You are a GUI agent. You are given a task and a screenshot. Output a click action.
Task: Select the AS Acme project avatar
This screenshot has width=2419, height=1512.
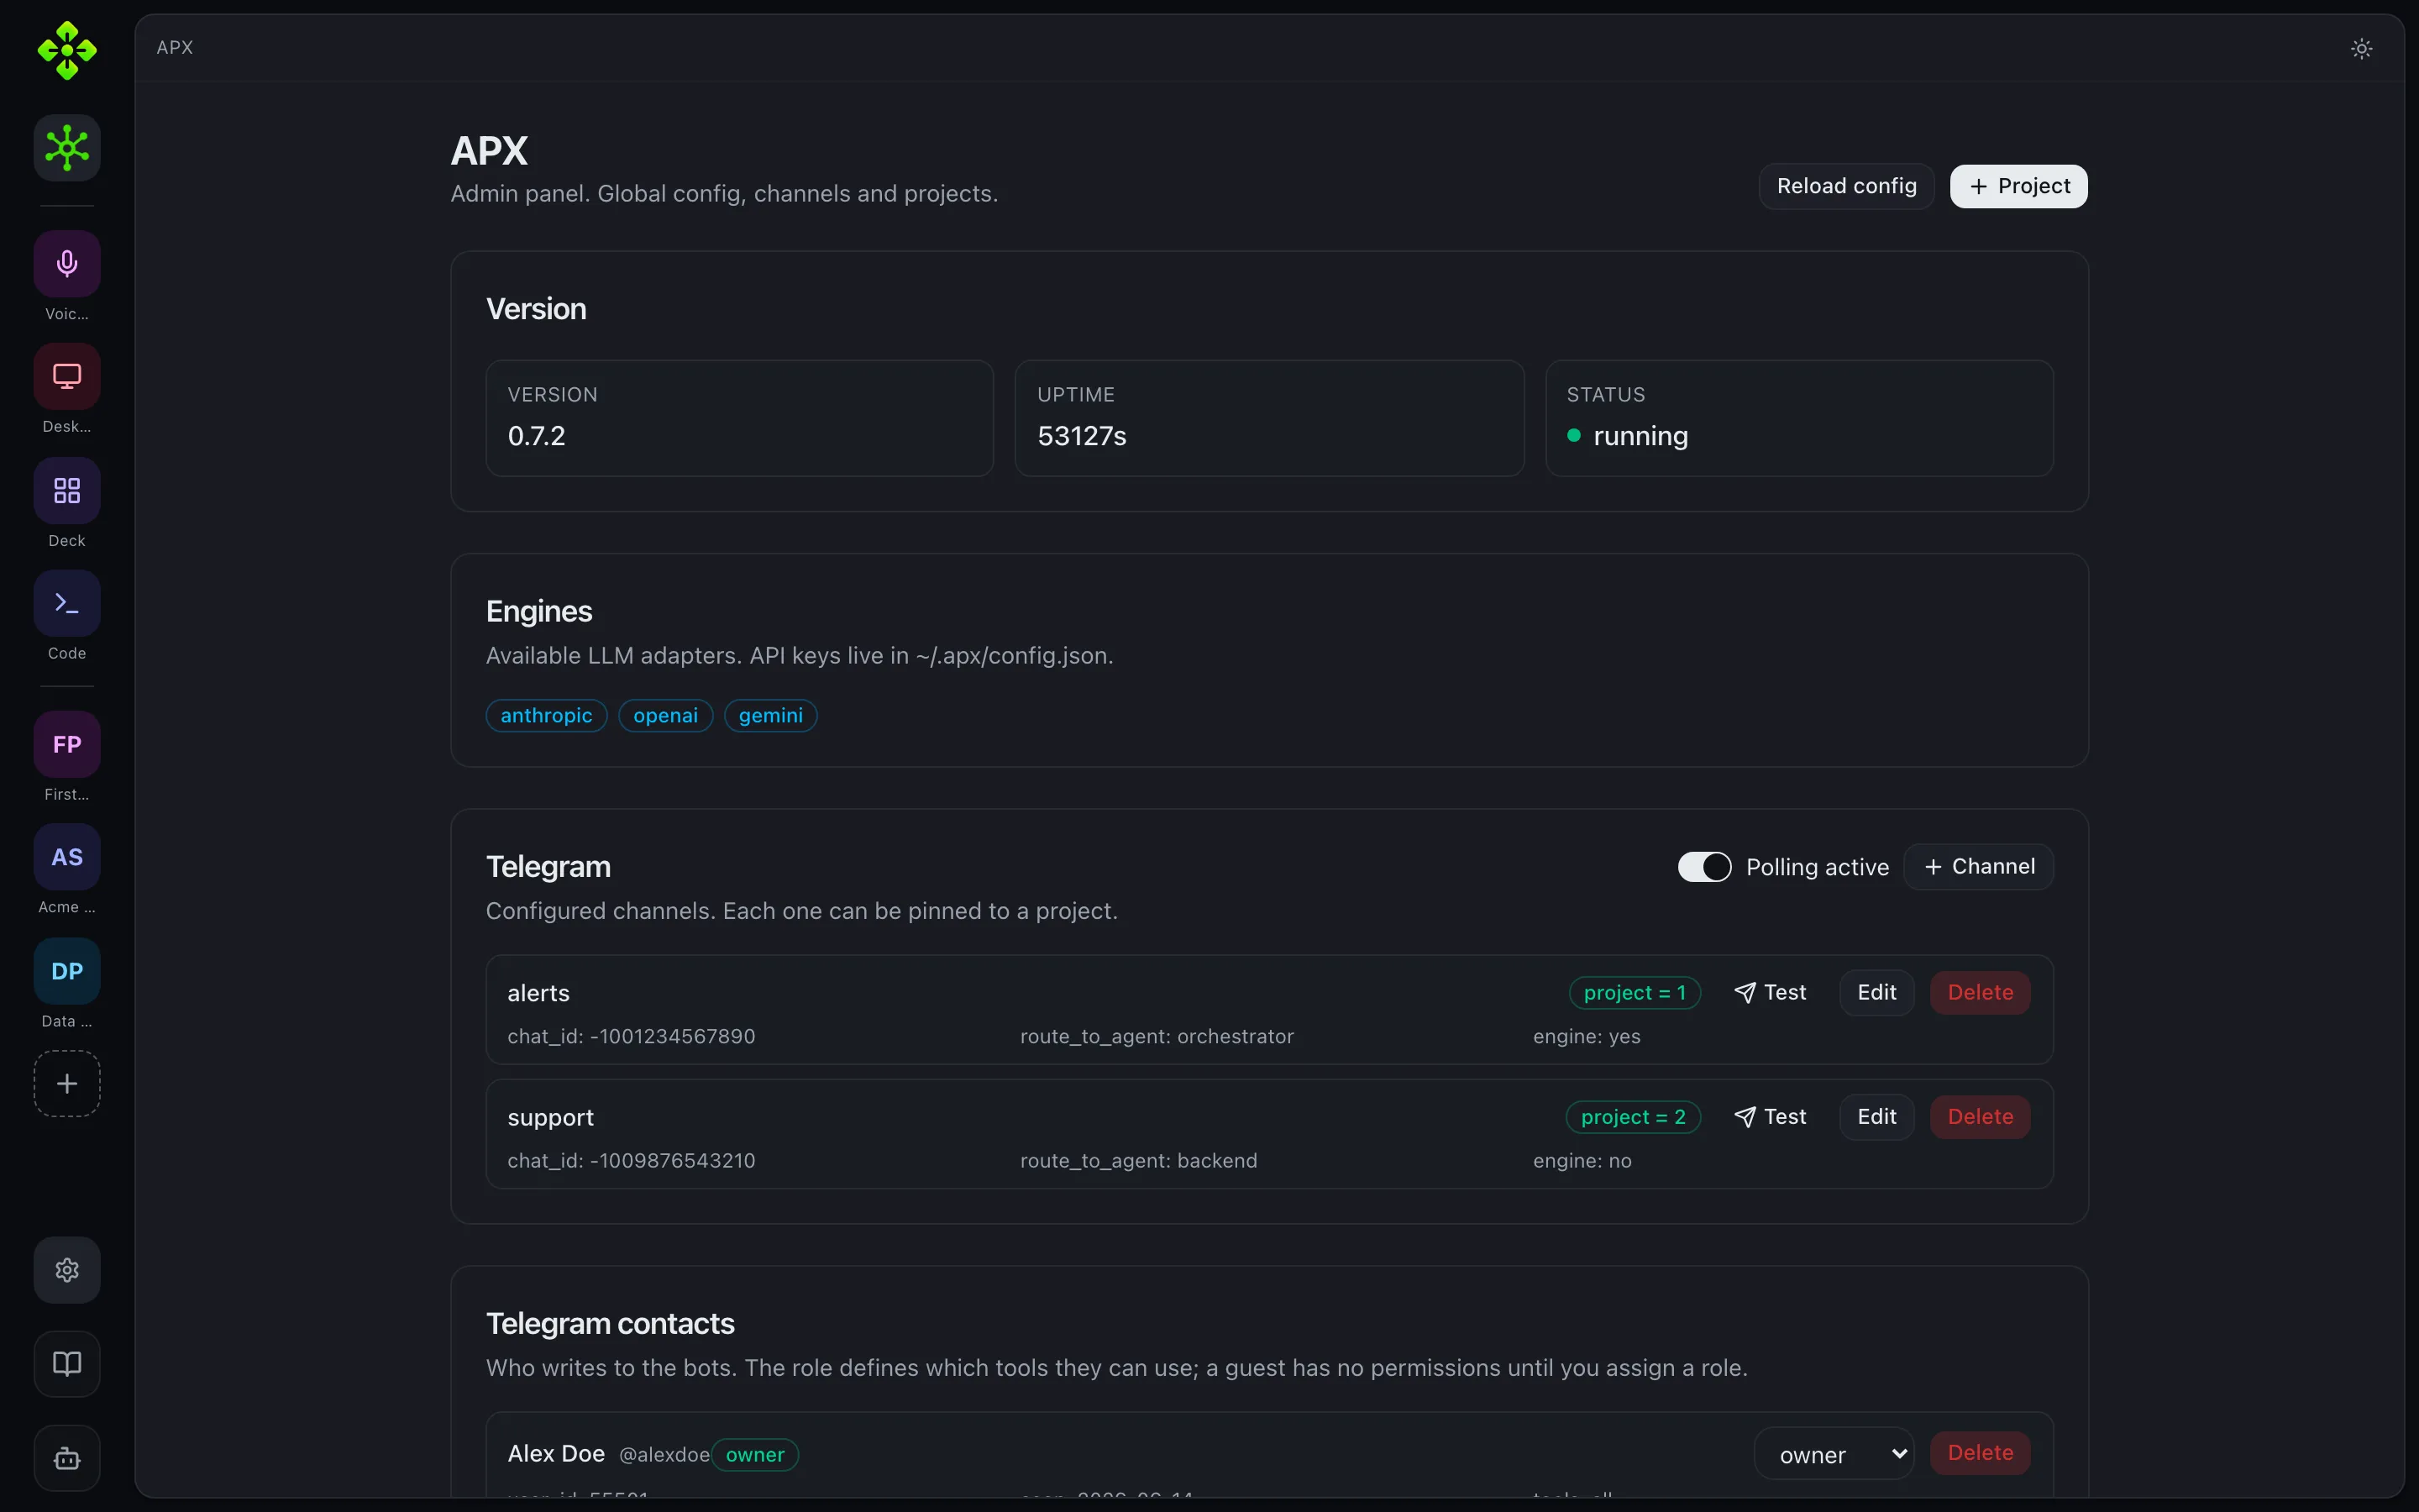[67, 857]
